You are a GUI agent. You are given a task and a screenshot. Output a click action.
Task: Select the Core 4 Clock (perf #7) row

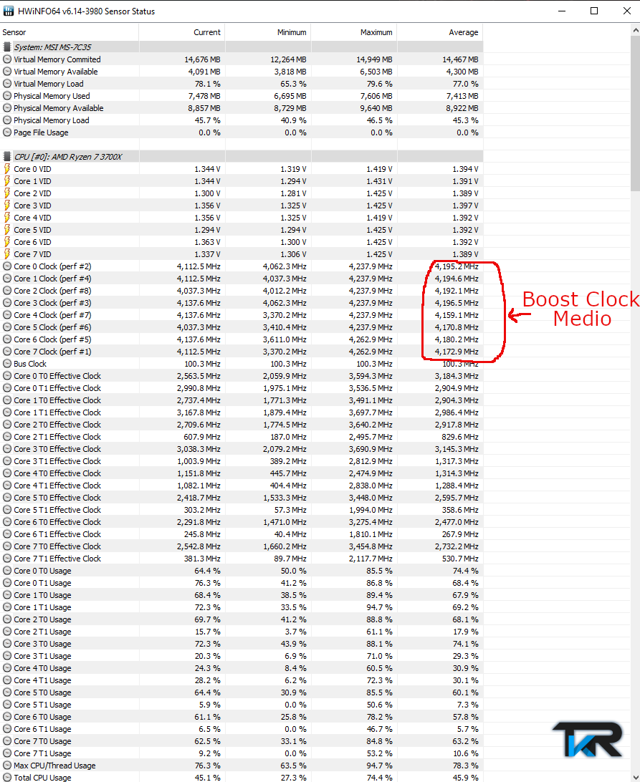pyautogui.click(x=242, y=315)
